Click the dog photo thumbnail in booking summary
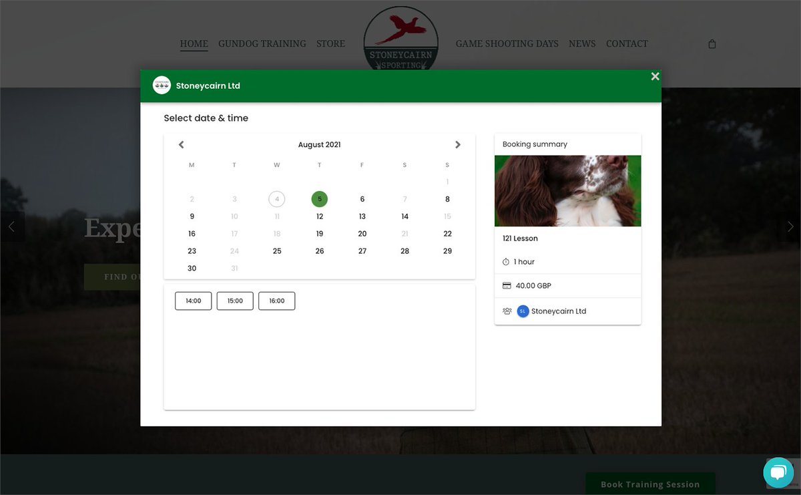Viewport: 801px width, 495px height. click(567, 191)
